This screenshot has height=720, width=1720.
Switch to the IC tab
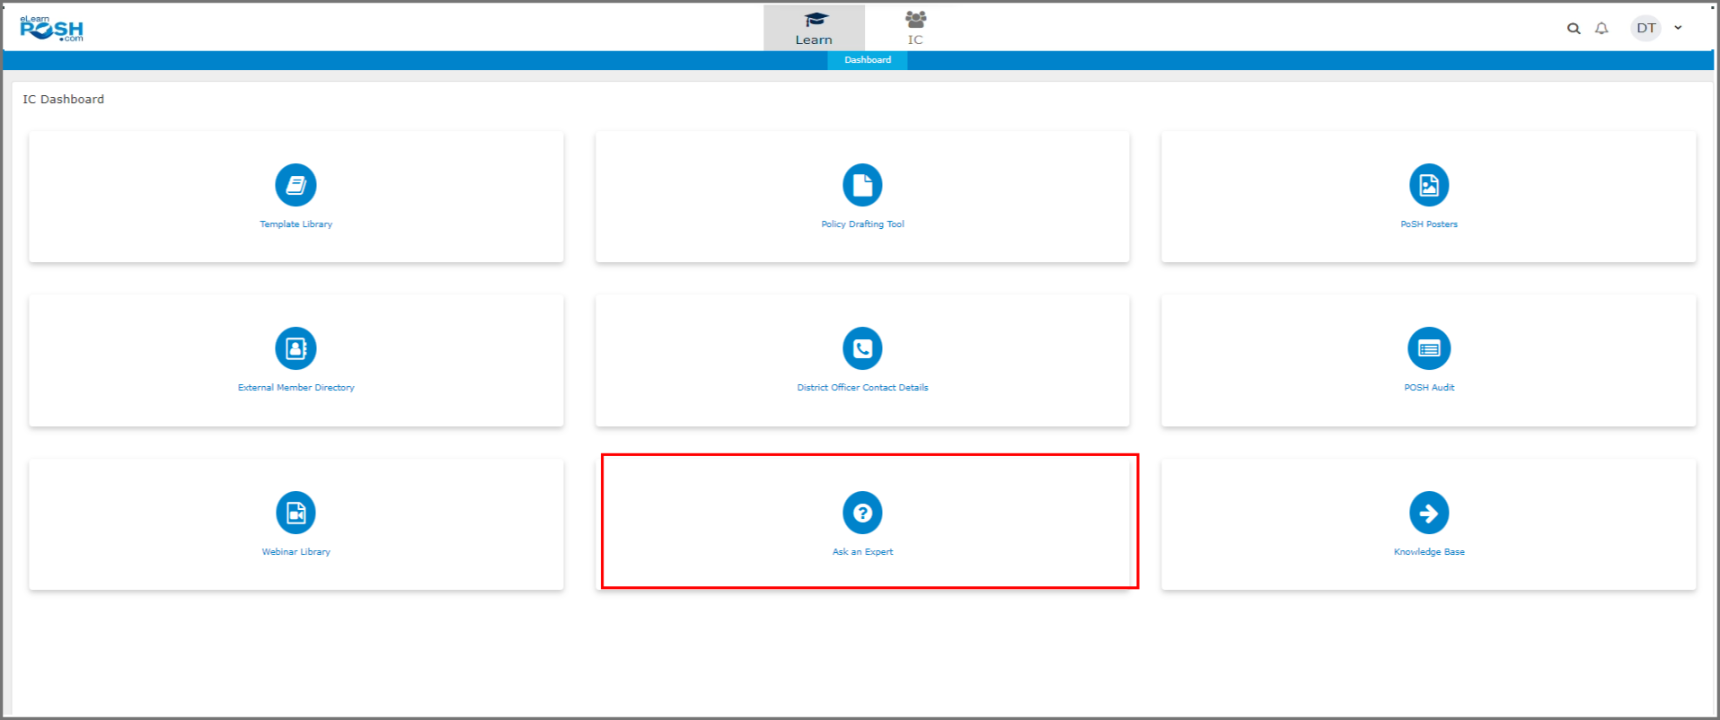(915, 28)
